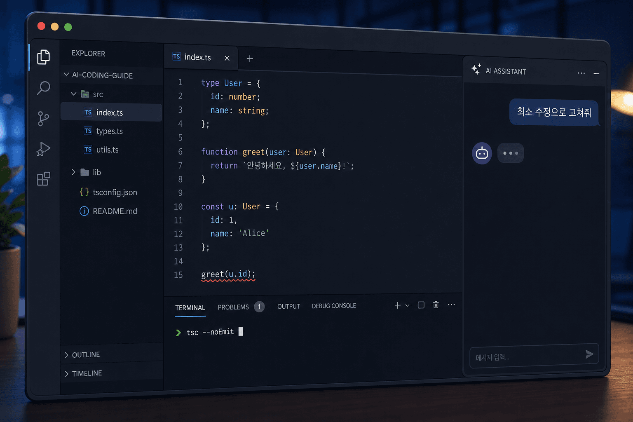Open the Extensions blocks icon
Image resolution: width=633 pixels, height=422 pixels.
43,179
